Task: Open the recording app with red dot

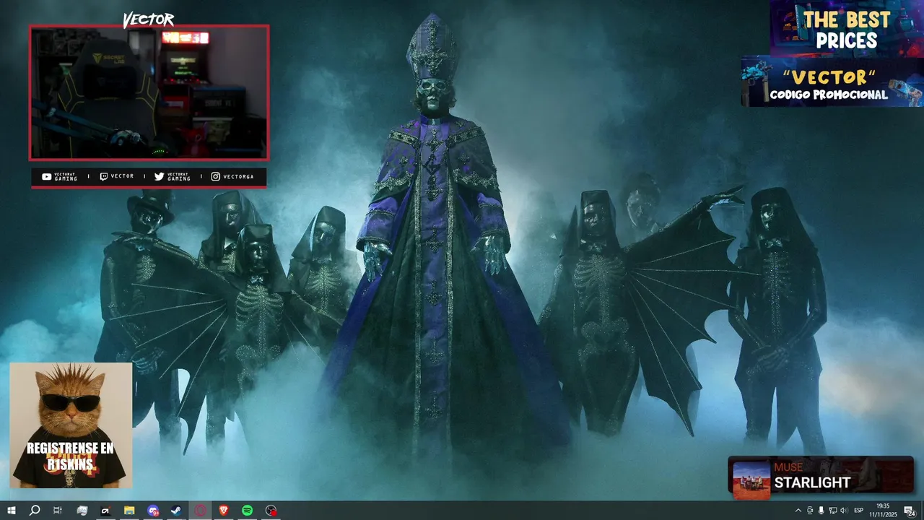Action: click(x=271, y=511)
